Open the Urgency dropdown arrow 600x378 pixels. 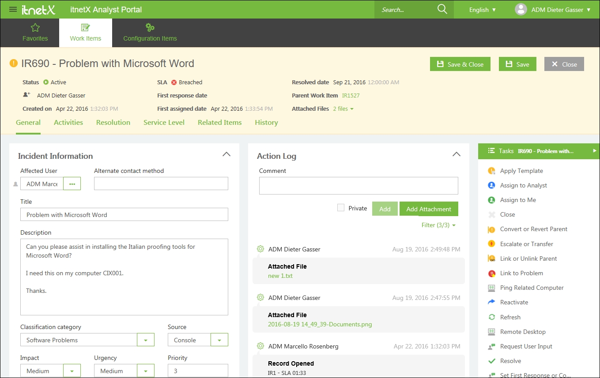pyautogui.click(x=146, y=371)
